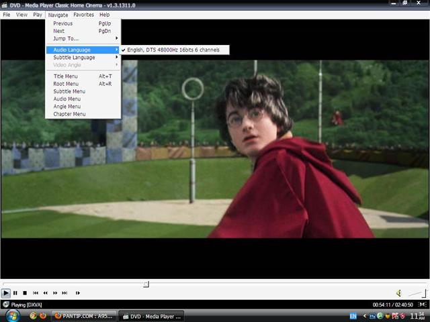
Task: Skip to next chapter button
Action: tap(64, 293)
